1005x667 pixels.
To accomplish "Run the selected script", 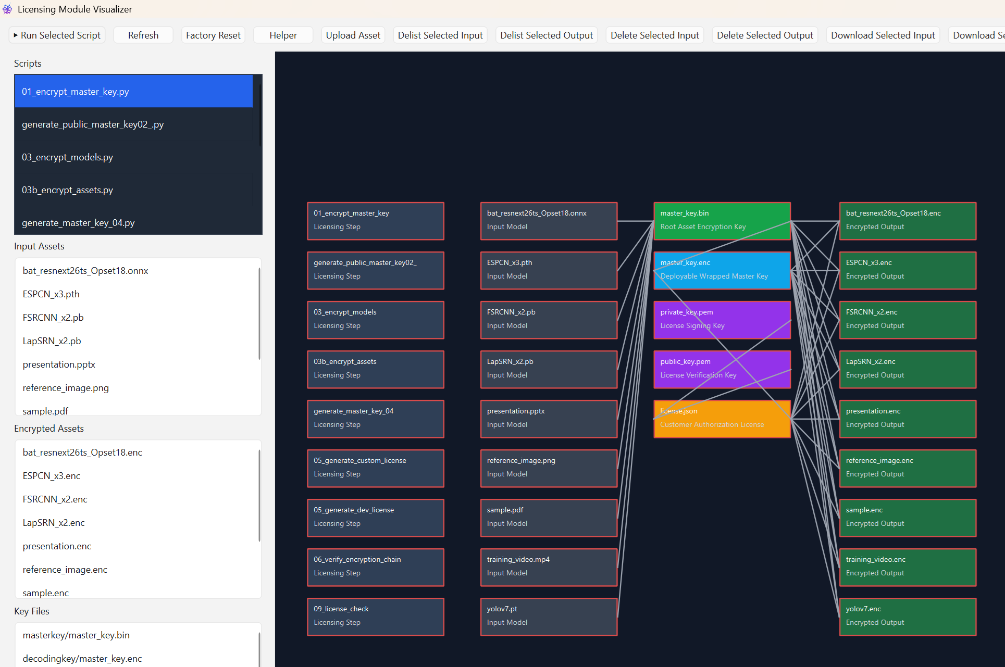I will tap(57, 35).
